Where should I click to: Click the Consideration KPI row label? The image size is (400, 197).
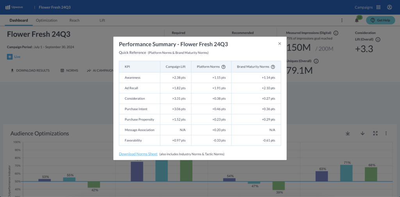[135, 98]
